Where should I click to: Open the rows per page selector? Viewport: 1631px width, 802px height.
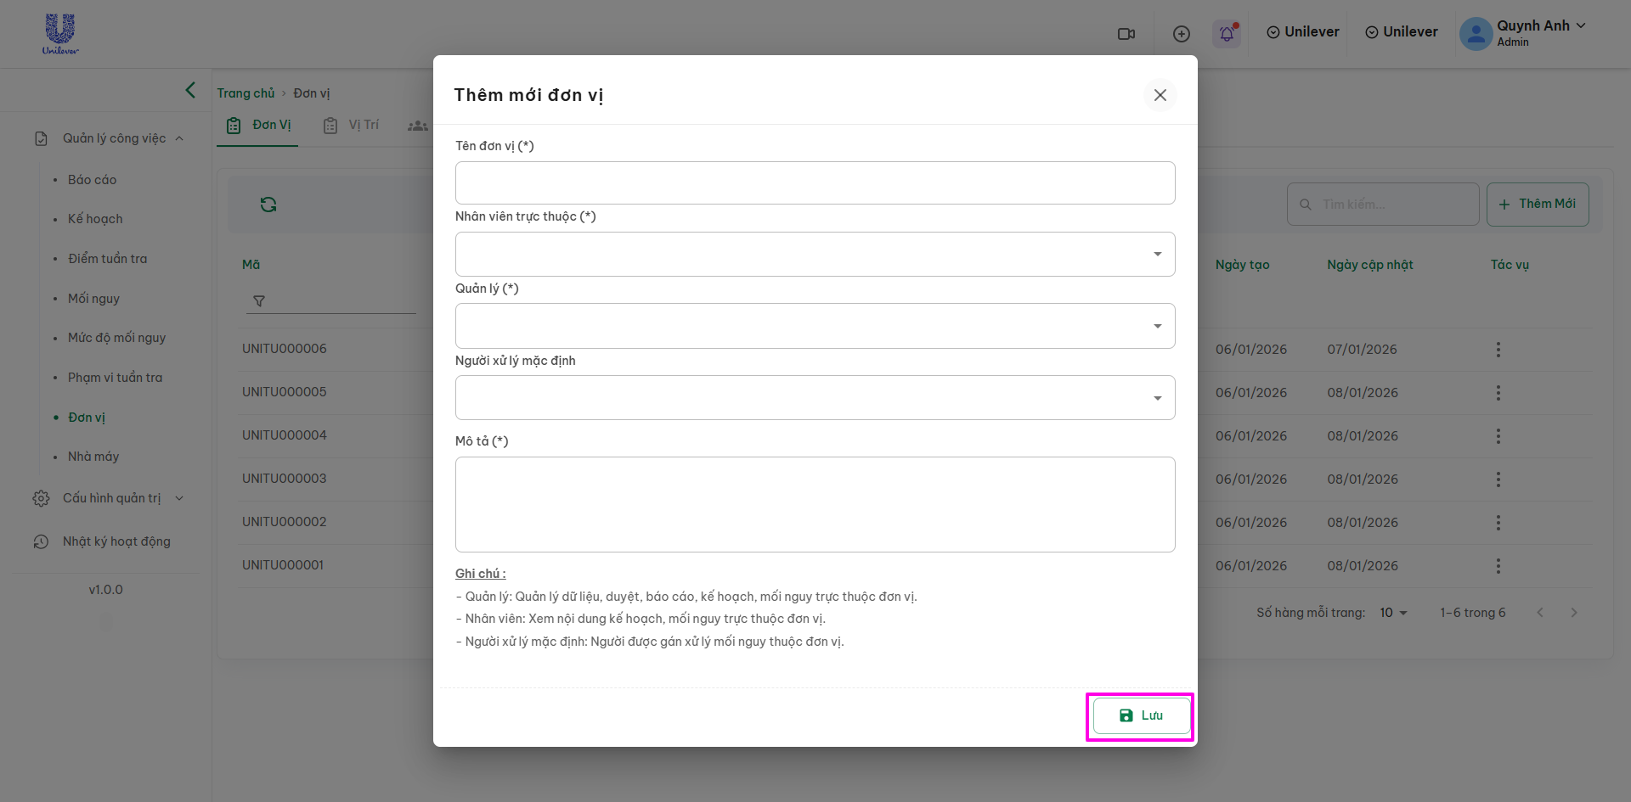[x=1393, y=613]
